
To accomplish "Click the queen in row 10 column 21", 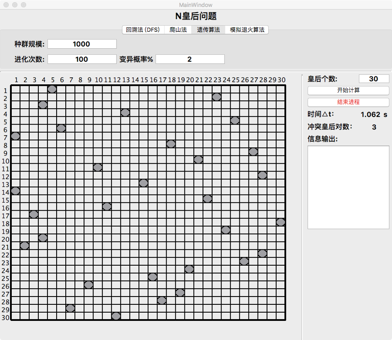I will tap(198, 159).
